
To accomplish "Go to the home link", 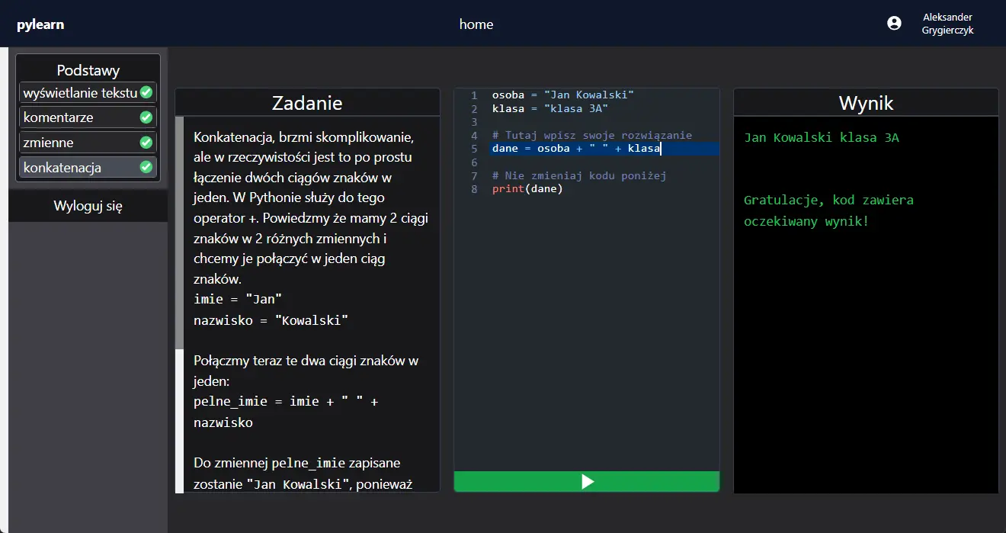I will tap(476, 24).
